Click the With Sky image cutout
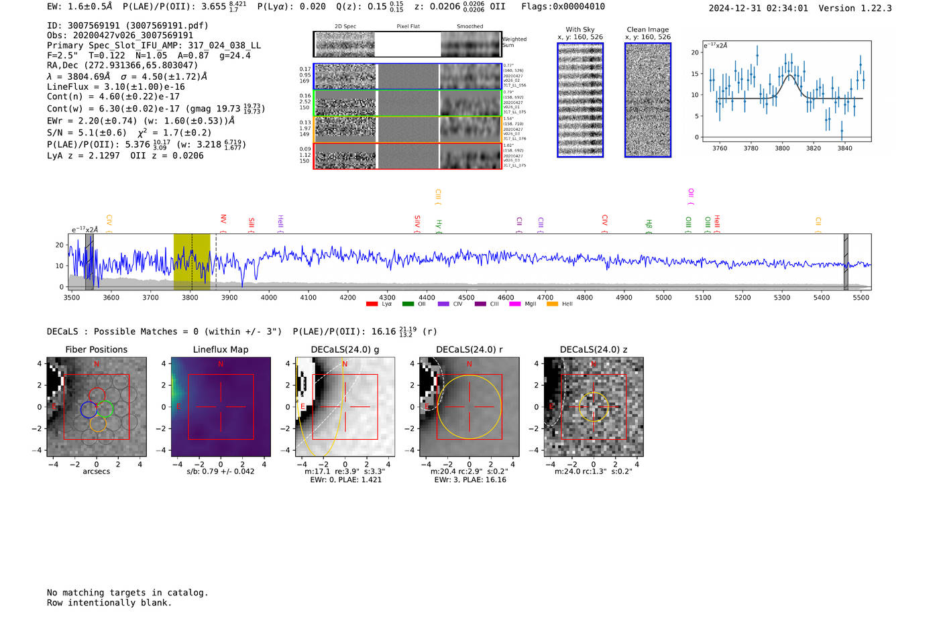The height and width of the screenshot is (639, 939). pos(580,100)
